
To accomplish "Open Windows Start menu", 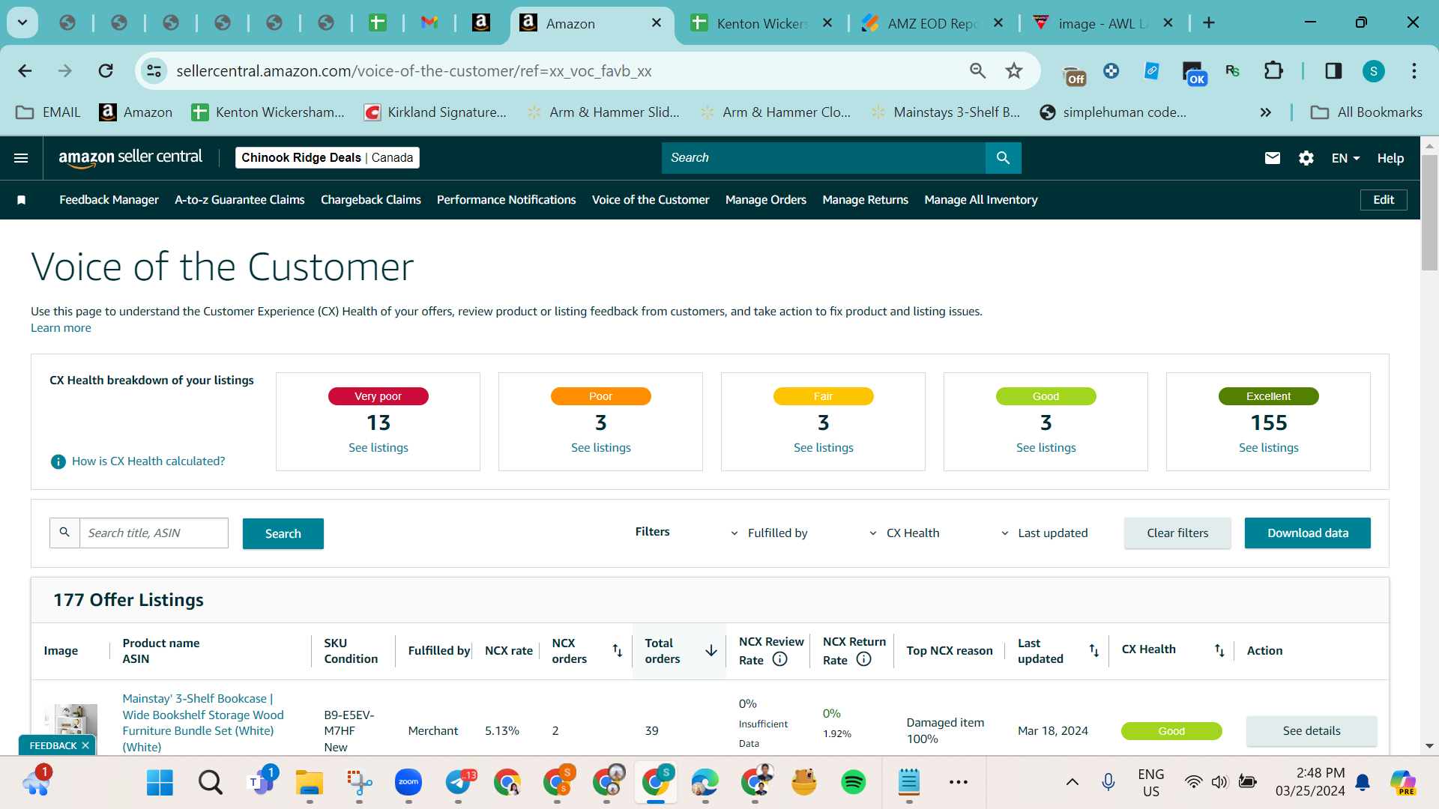I will tap(160, 783).
